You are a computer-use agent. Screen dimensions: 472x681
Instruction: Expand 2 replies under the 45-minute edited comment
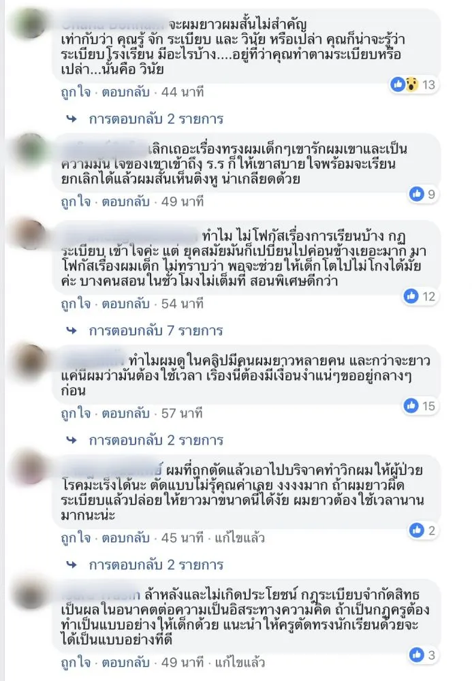click(156, 565)
